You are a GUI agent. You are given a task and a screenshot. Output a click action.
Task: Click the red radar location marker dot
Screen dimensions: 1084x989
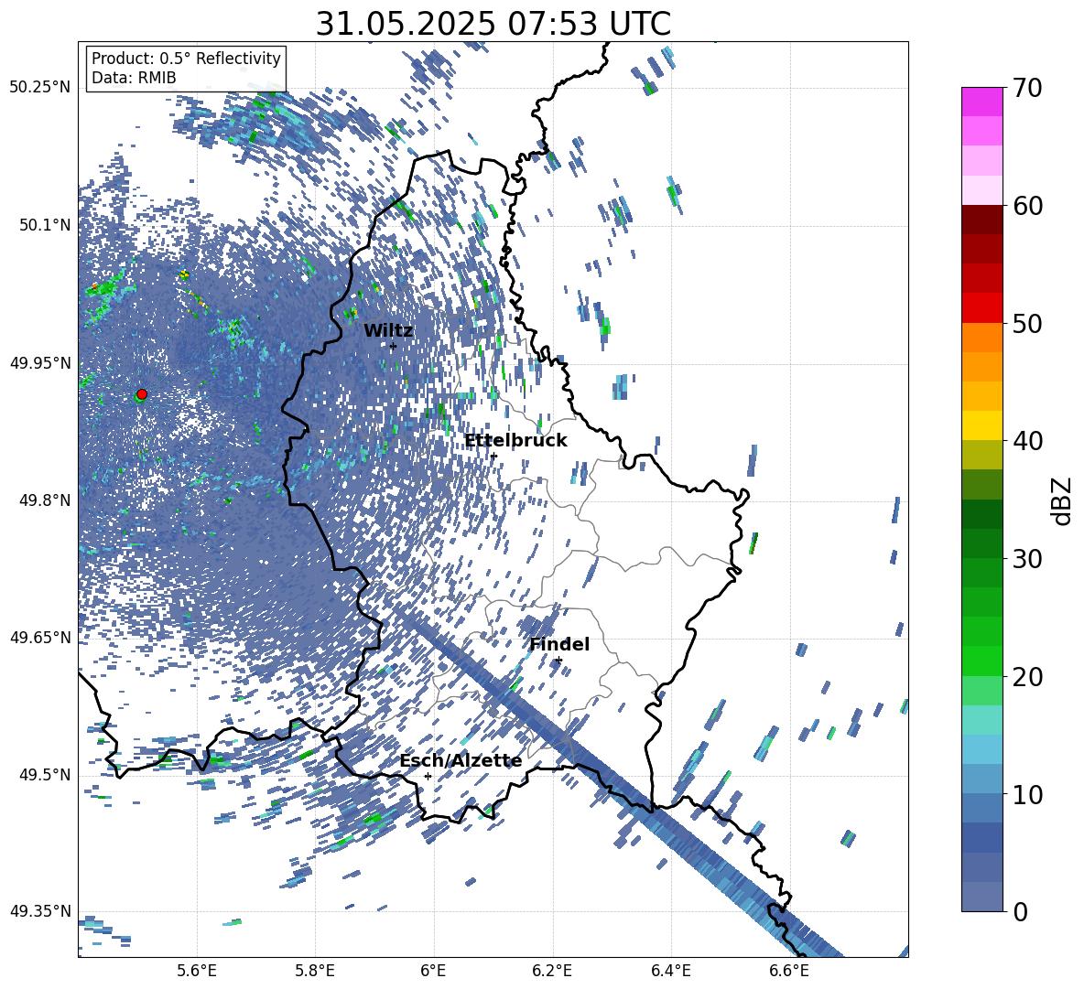pyautogui.click(x=142, y=394)
